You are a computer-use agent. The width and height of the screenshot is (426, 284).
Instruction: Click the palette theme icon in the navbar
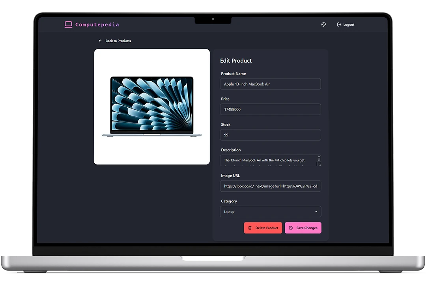click(323, 24)
